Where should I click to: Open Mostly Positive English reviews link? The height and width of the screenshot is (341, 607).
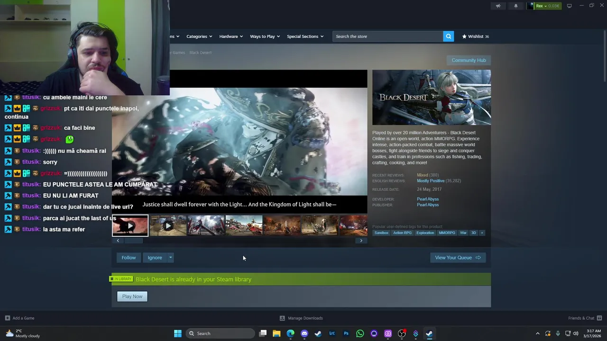pos(431,181)
